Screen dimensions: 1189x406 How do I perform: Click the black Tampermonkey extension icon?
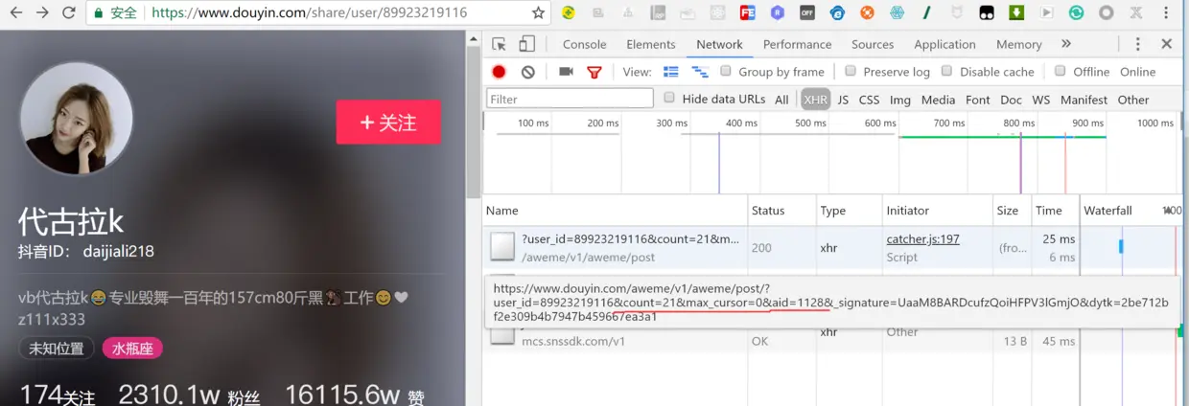click(x=986, y=13)
